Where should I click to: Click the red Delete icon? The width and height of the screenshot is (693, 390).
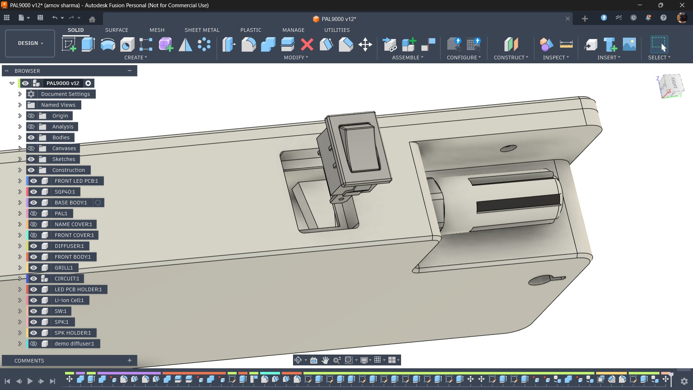click(307, 44)
